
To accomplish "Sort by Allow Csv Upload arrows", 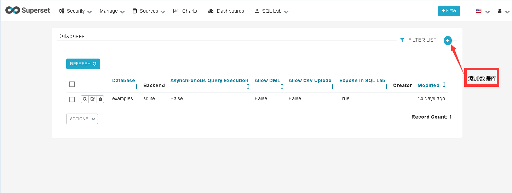I will [333, 86].
